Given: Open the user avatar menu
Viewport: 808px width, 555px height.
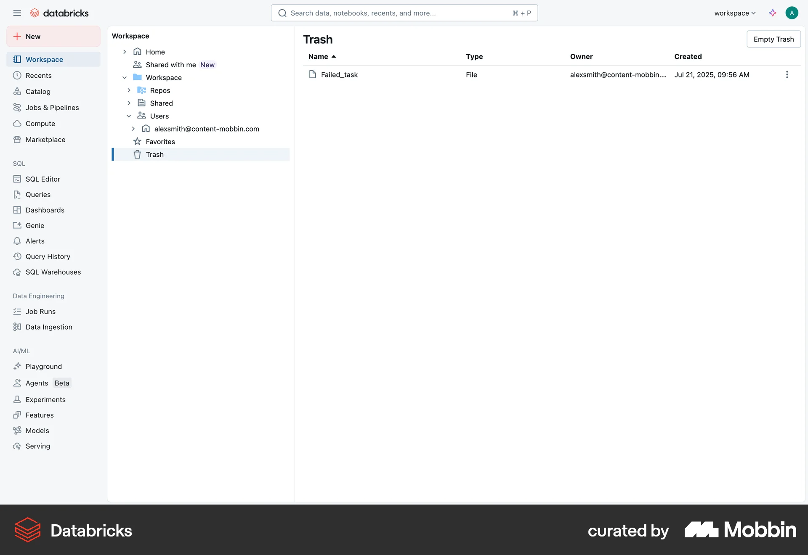Looking at the screenshot, I should pos(792,13).
